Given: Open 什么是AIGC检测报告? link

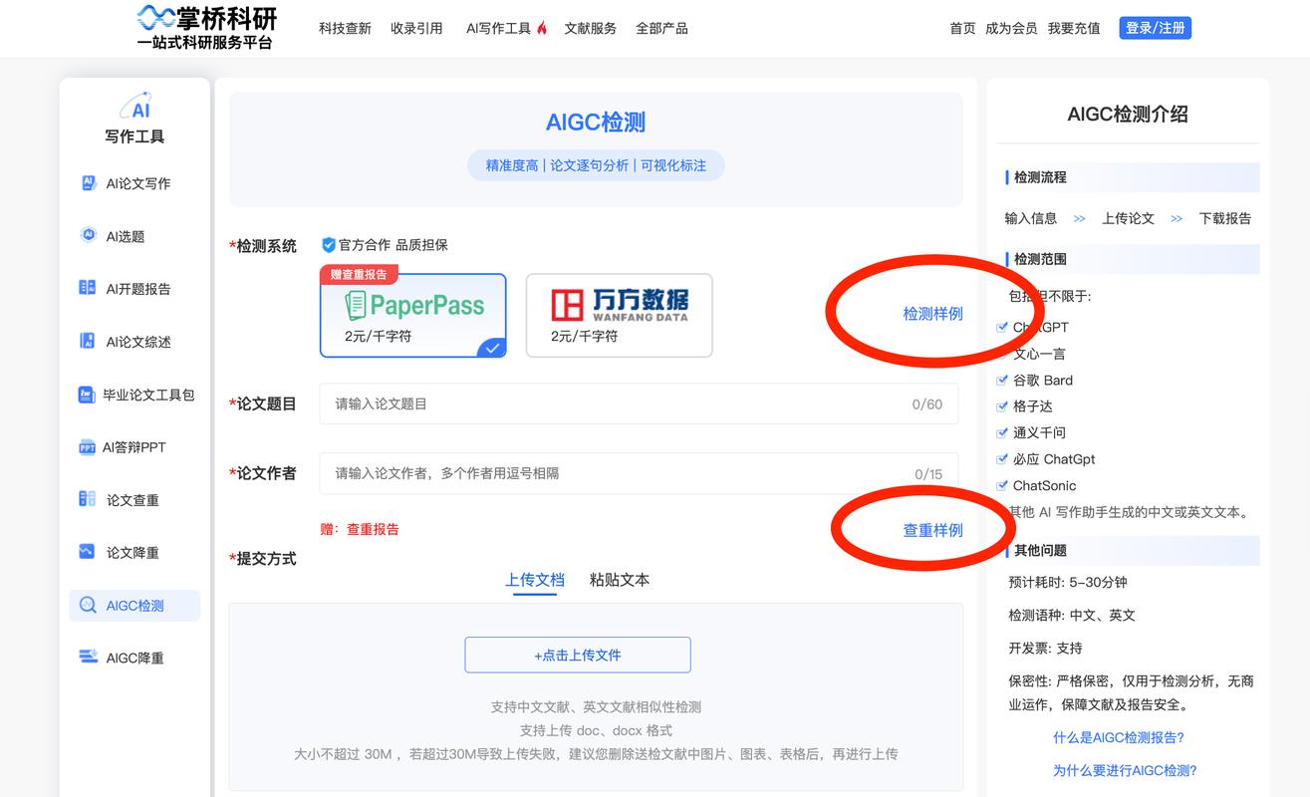Looking at the screenshot, I should [x=1119, y=737].
